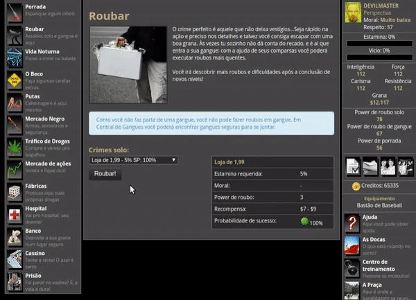Open the Fábricas building icon
Image resolution: width=416 pixels, height=300 pixels.
click(15, 192)
